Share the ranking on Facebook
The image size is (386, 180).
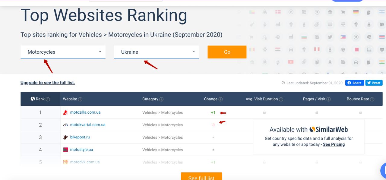[x=355, y=83]
